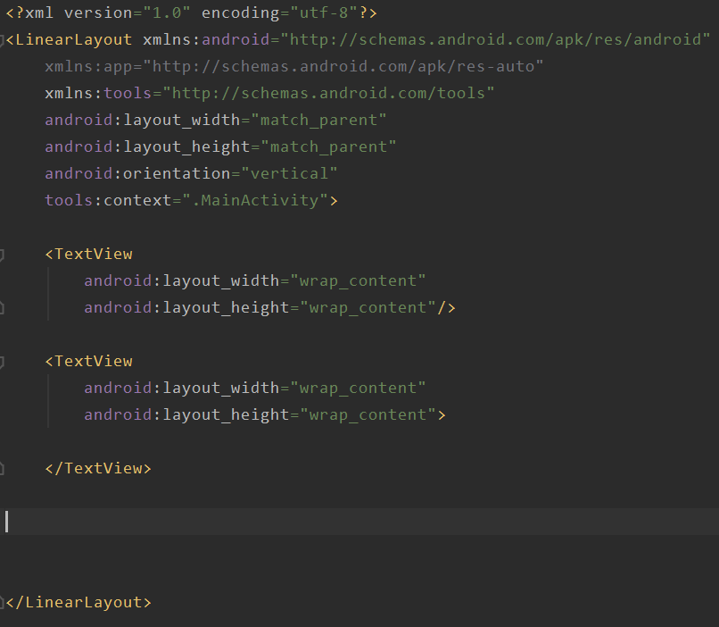The height and width of the screenshot is (627, 719).
Task: Collapse the LinearLayout opening tag fold marker
Action: coord(2,40)
